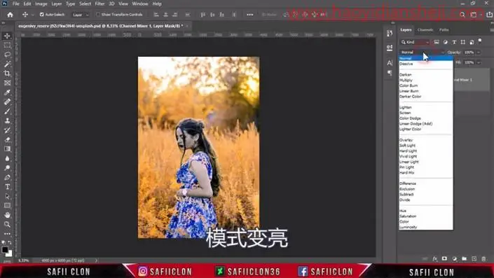Screen dimensions: 494x278
Task: Choose Luminosity blend mode
Action: (408, 227)
